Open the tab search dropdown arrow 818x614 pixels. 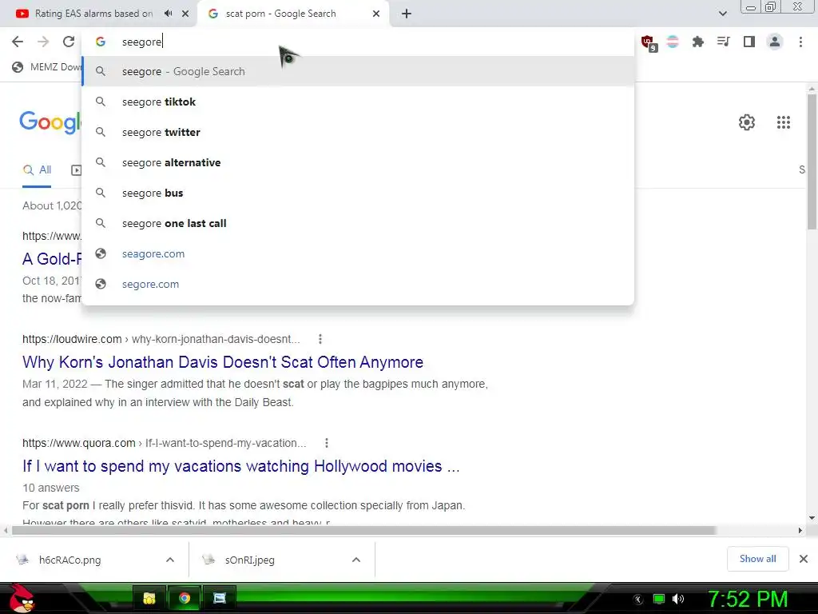tap(722, 14)
